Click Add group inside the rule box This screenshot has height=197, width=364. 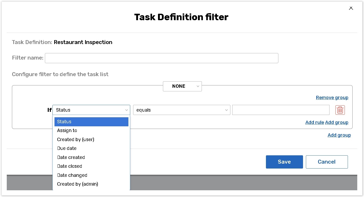coord(336,122)
